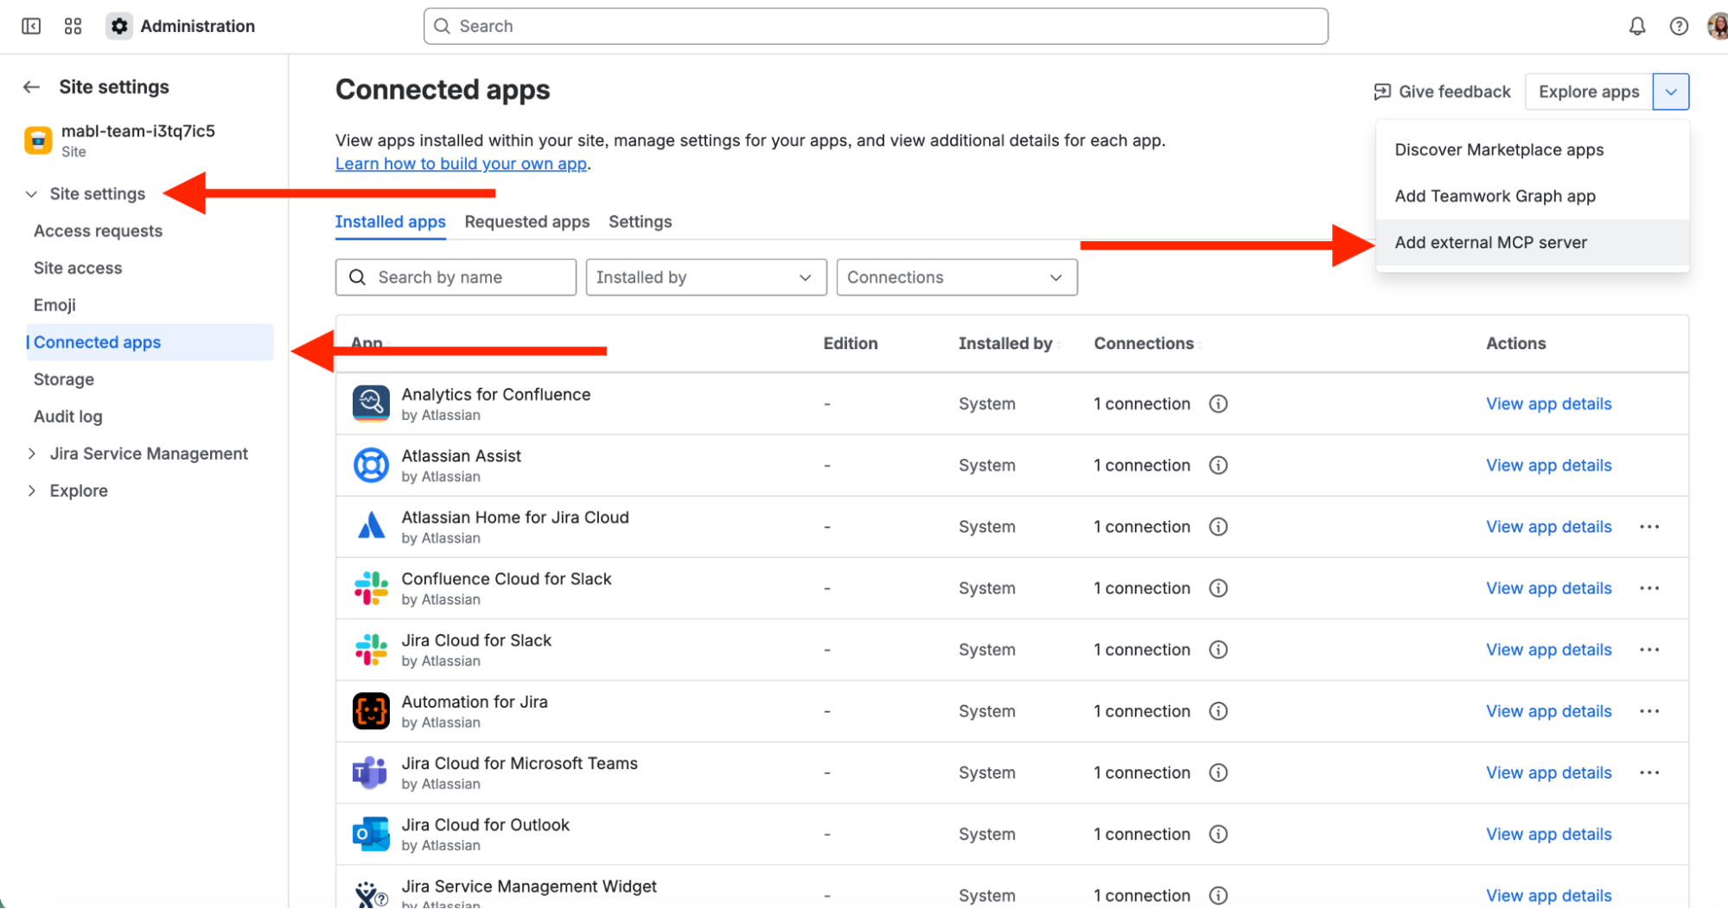This screenshot has height=909, width=1728.
Task: Open the Installed by filter dropdown
Action: [x=705, y=277]
